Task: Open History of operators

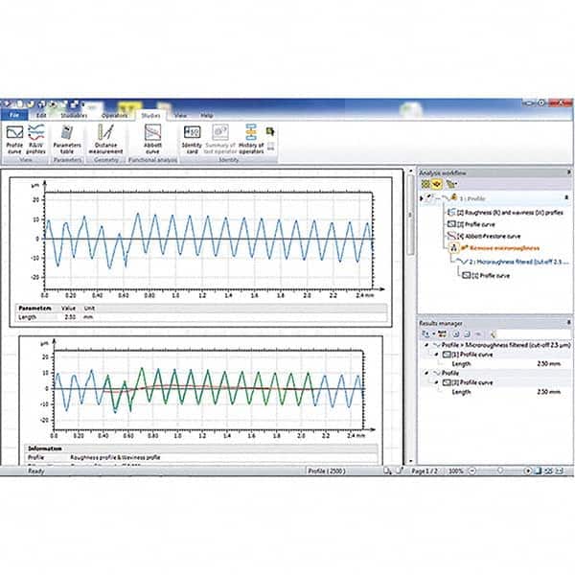Action: coord(251,139)
